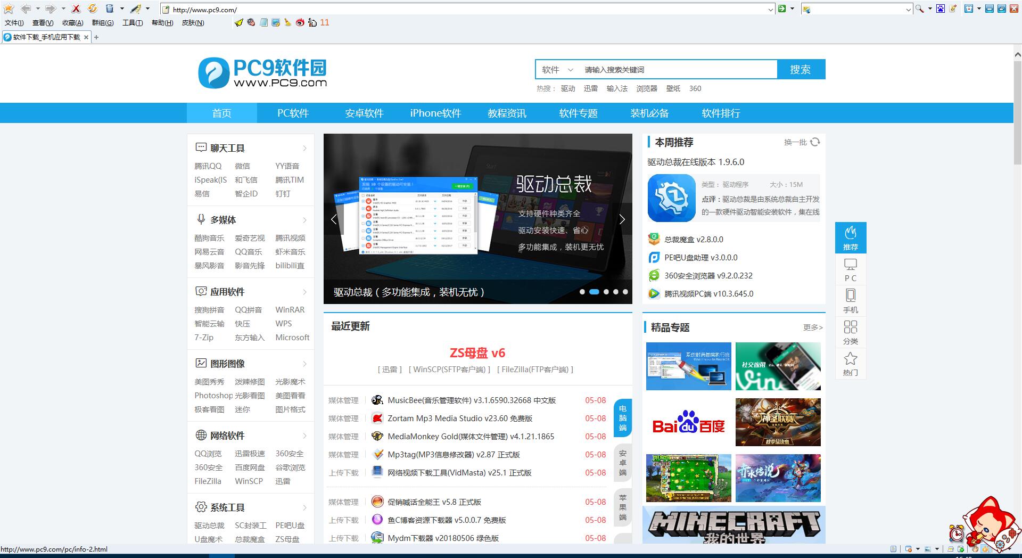Open the 热门 star sidebar icon
The image size is (1022, 558).
point(851,364)
